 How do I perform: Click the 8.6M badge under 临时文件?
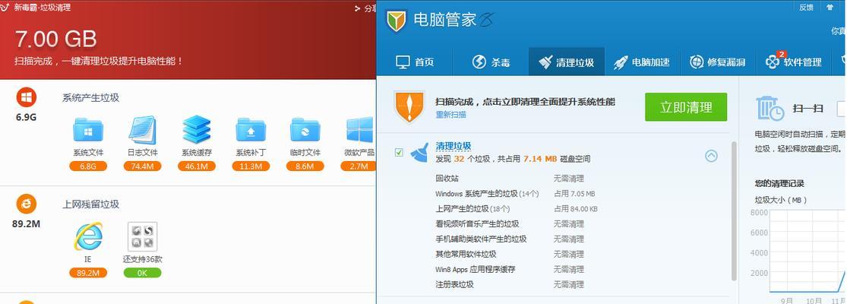pyautogui.click(x=305, y=166)
